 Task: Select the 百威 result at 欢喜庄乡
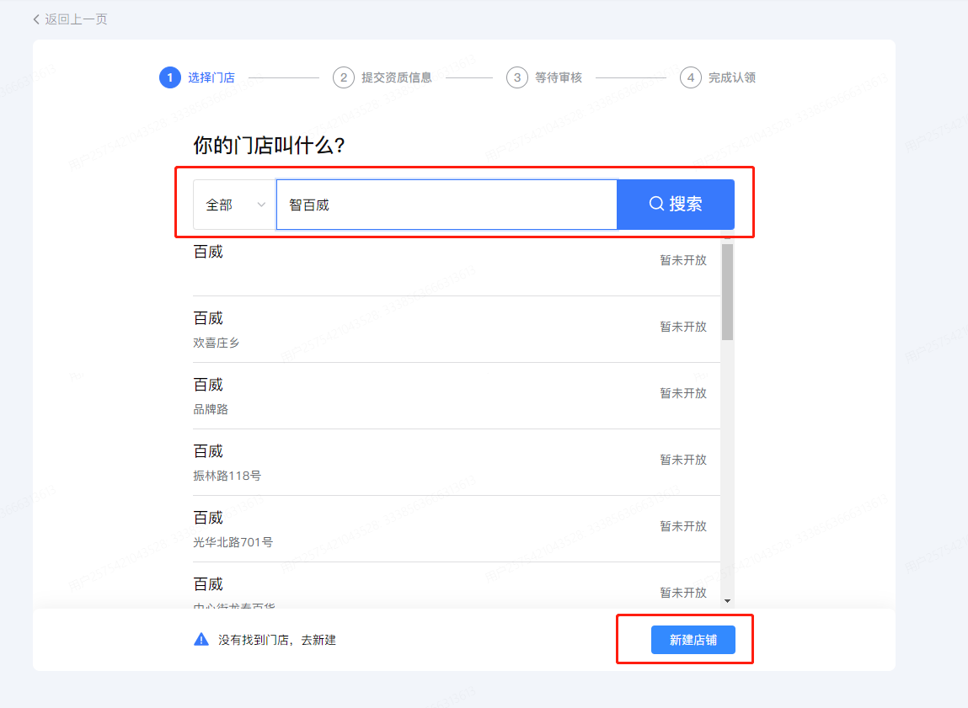point(457,329)
